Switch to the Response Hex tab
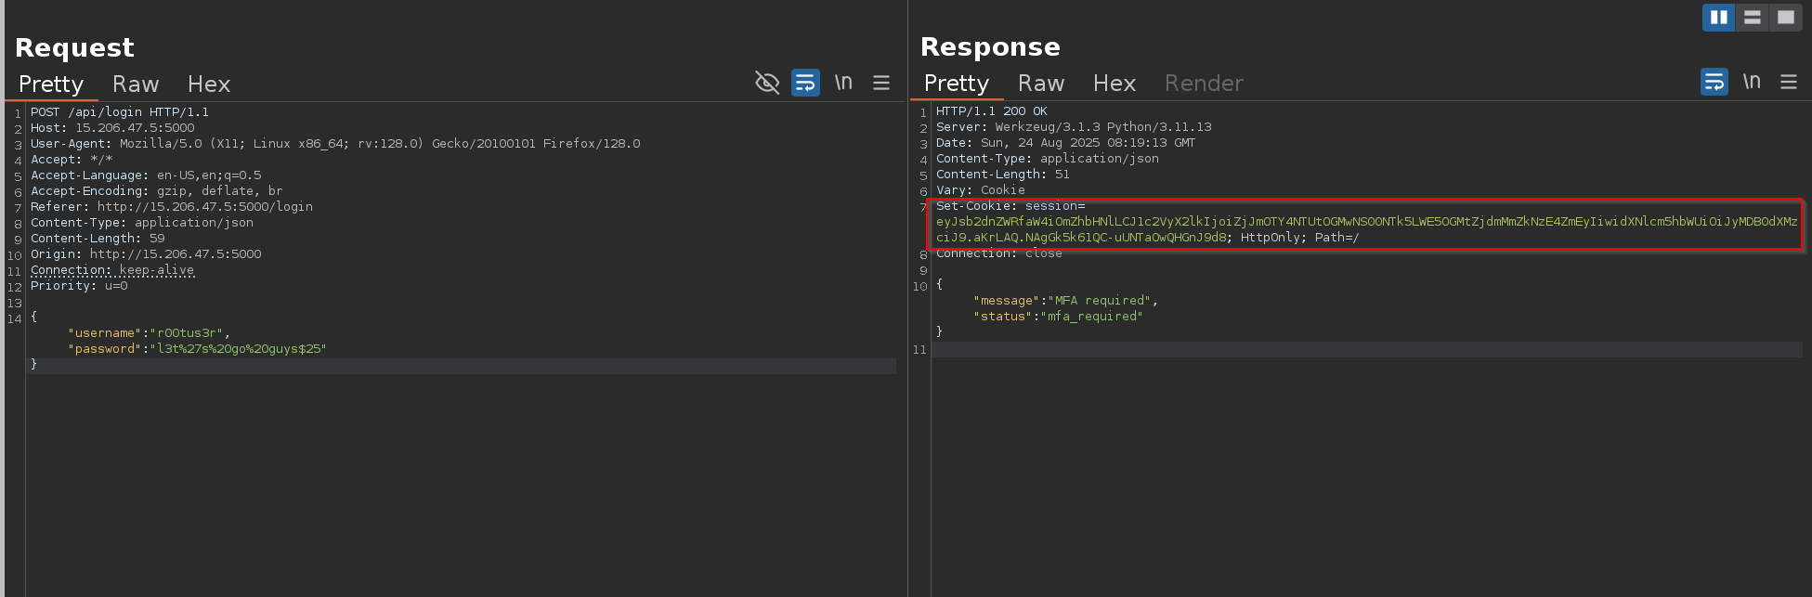Image resolution: width=1812 pixels, height=597 pixels. click(x=1115, y=84)
